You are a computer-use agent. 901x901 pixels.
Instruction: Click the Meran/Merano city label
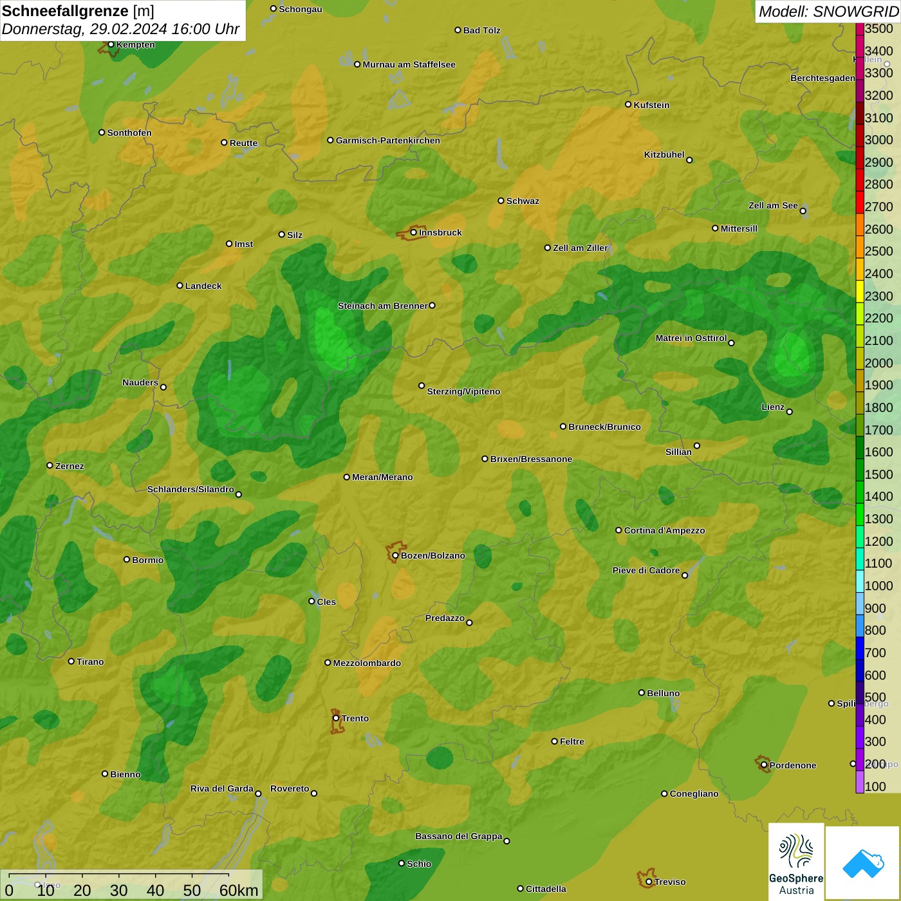[382, 477]
